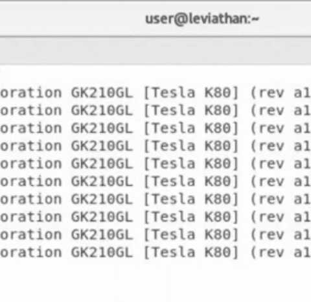Click [Tesla K80] in the eighth output line
This screenshot has height=302, width=311.
pyautogui.click(x=191, y=217)
